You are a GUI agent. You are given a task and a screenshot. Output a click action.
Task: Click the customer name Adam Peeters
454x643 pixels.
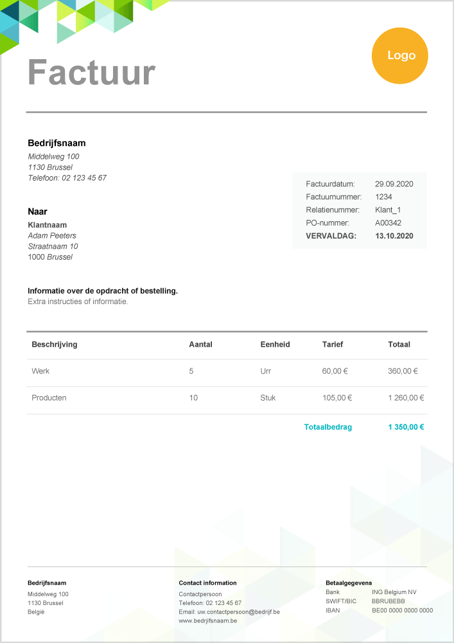[x=52, y=236]
